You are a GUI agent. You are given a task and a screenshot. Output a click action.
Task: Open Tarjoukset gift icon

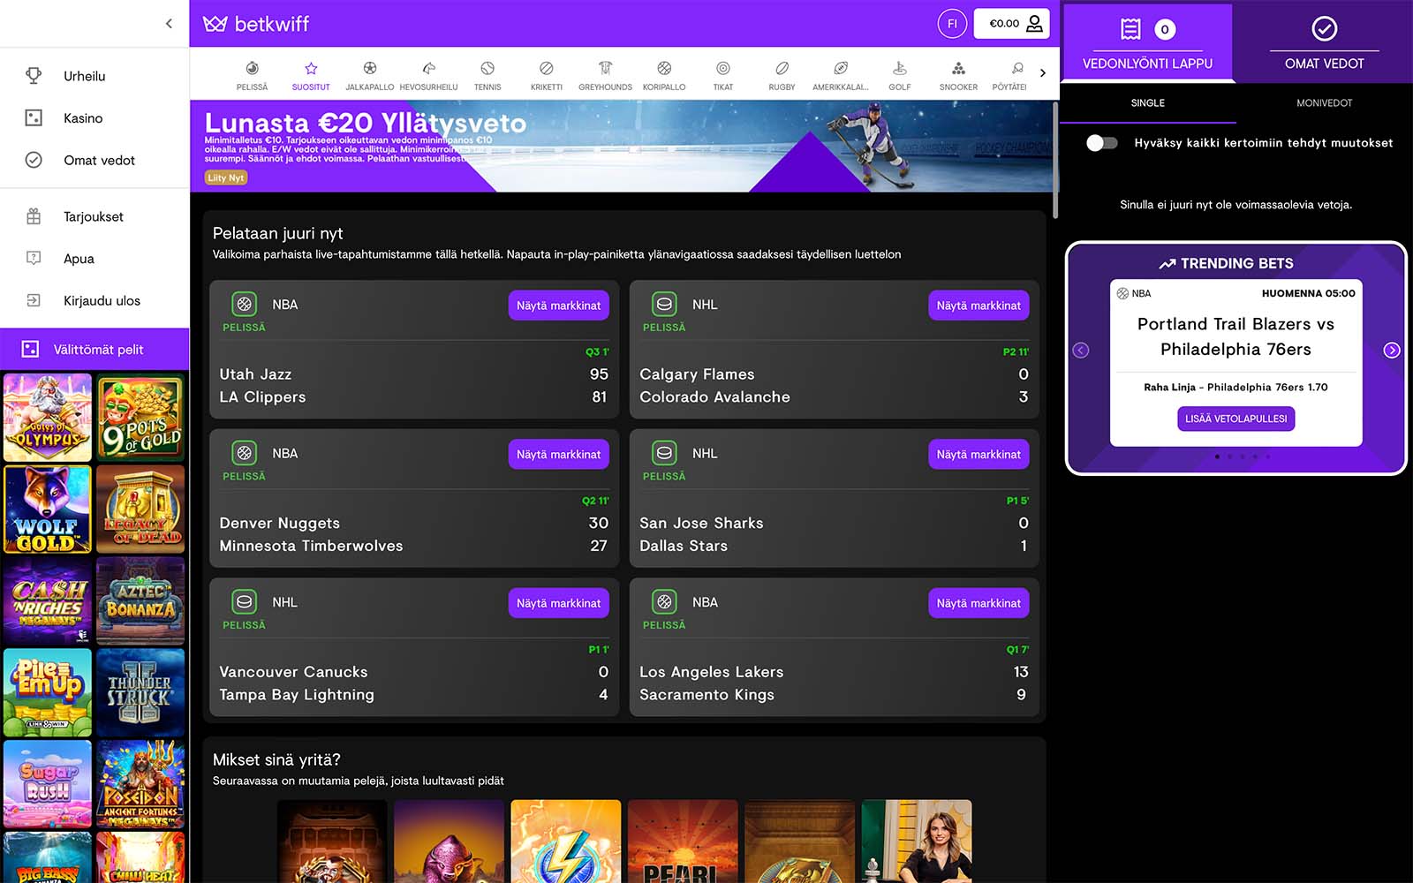34,216
